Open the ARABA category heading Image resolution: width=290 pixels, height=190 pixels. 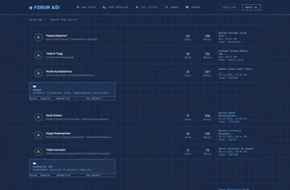37,90
